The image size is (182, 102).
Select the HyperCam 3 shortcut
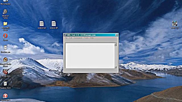(x=5, y=97)
